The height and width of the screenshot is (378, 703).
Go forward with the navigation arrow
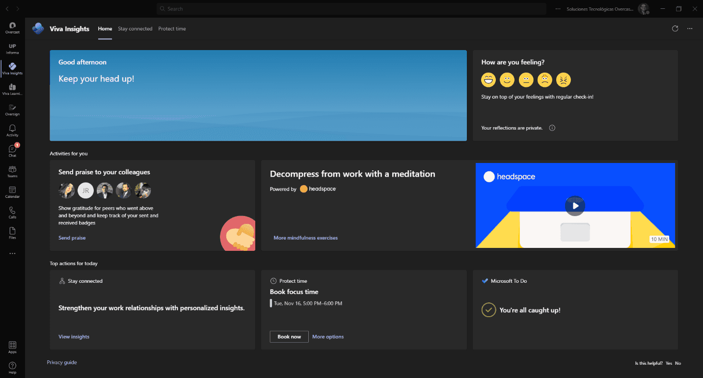pyautogui.click(x=18, y=9)
